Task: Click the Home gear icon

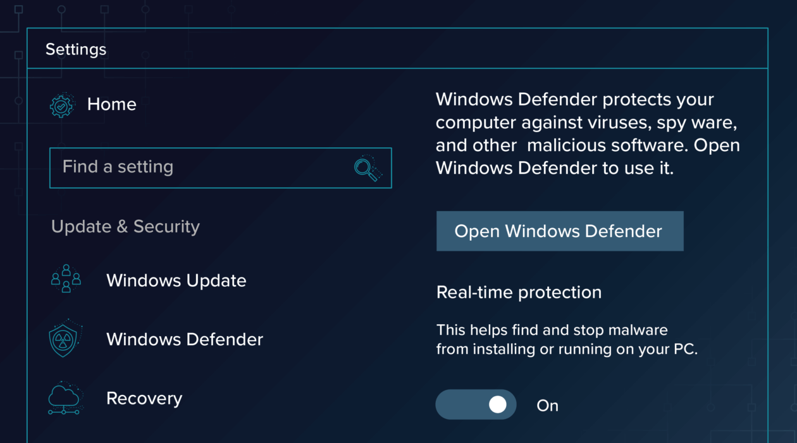Action: coord(62,105)
